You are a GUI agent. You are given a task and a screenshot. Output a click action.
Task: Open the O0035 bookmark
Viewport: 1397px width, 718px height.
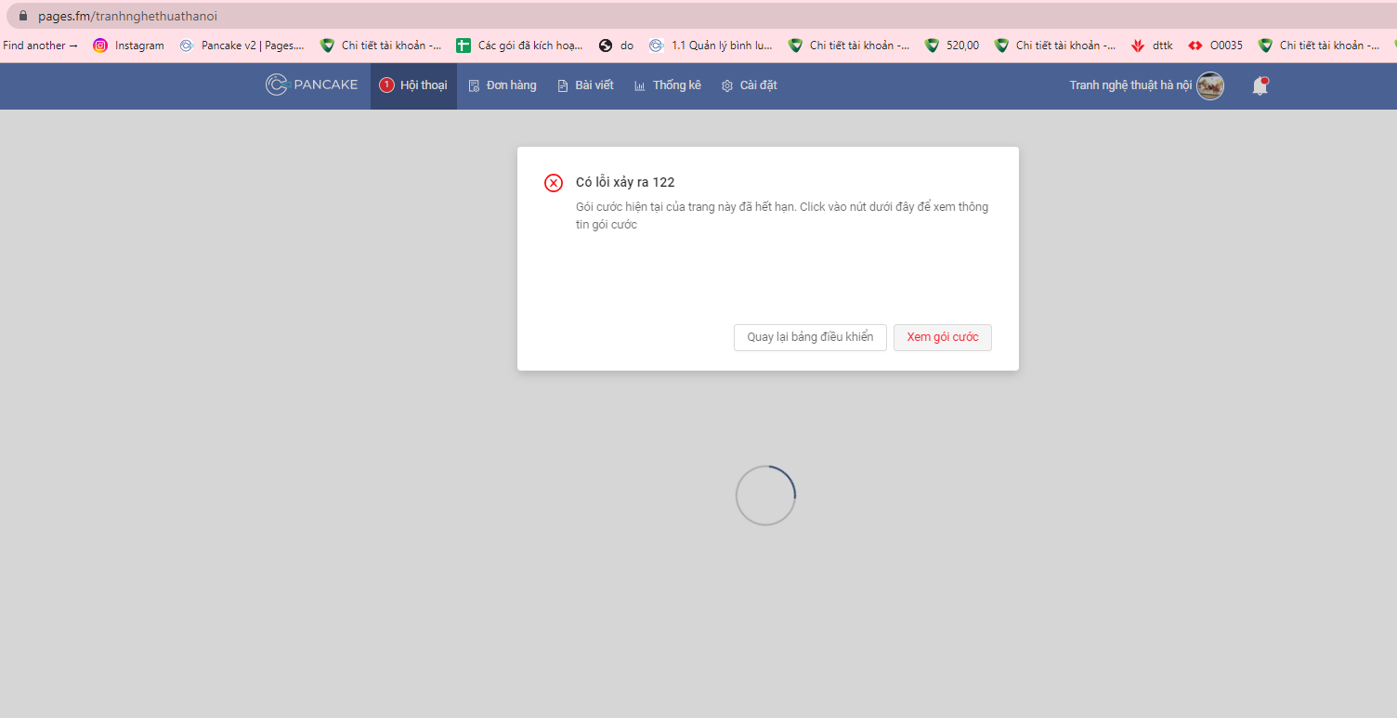coord(1215,46)
